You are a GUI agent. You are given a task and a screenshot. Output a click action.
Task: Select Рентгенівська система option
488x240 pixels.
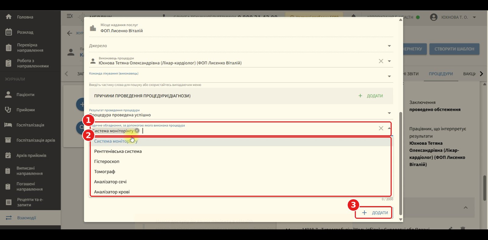tap(241, 151)
